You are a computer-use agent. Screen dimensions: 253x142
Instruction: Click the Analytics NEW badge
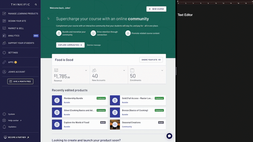click(36, 36)
